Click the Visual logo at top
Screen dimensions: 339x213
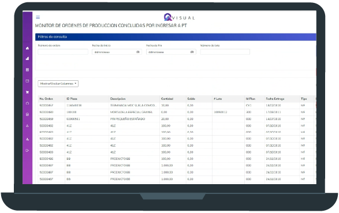pyautogui.click(x=179, y=17)
